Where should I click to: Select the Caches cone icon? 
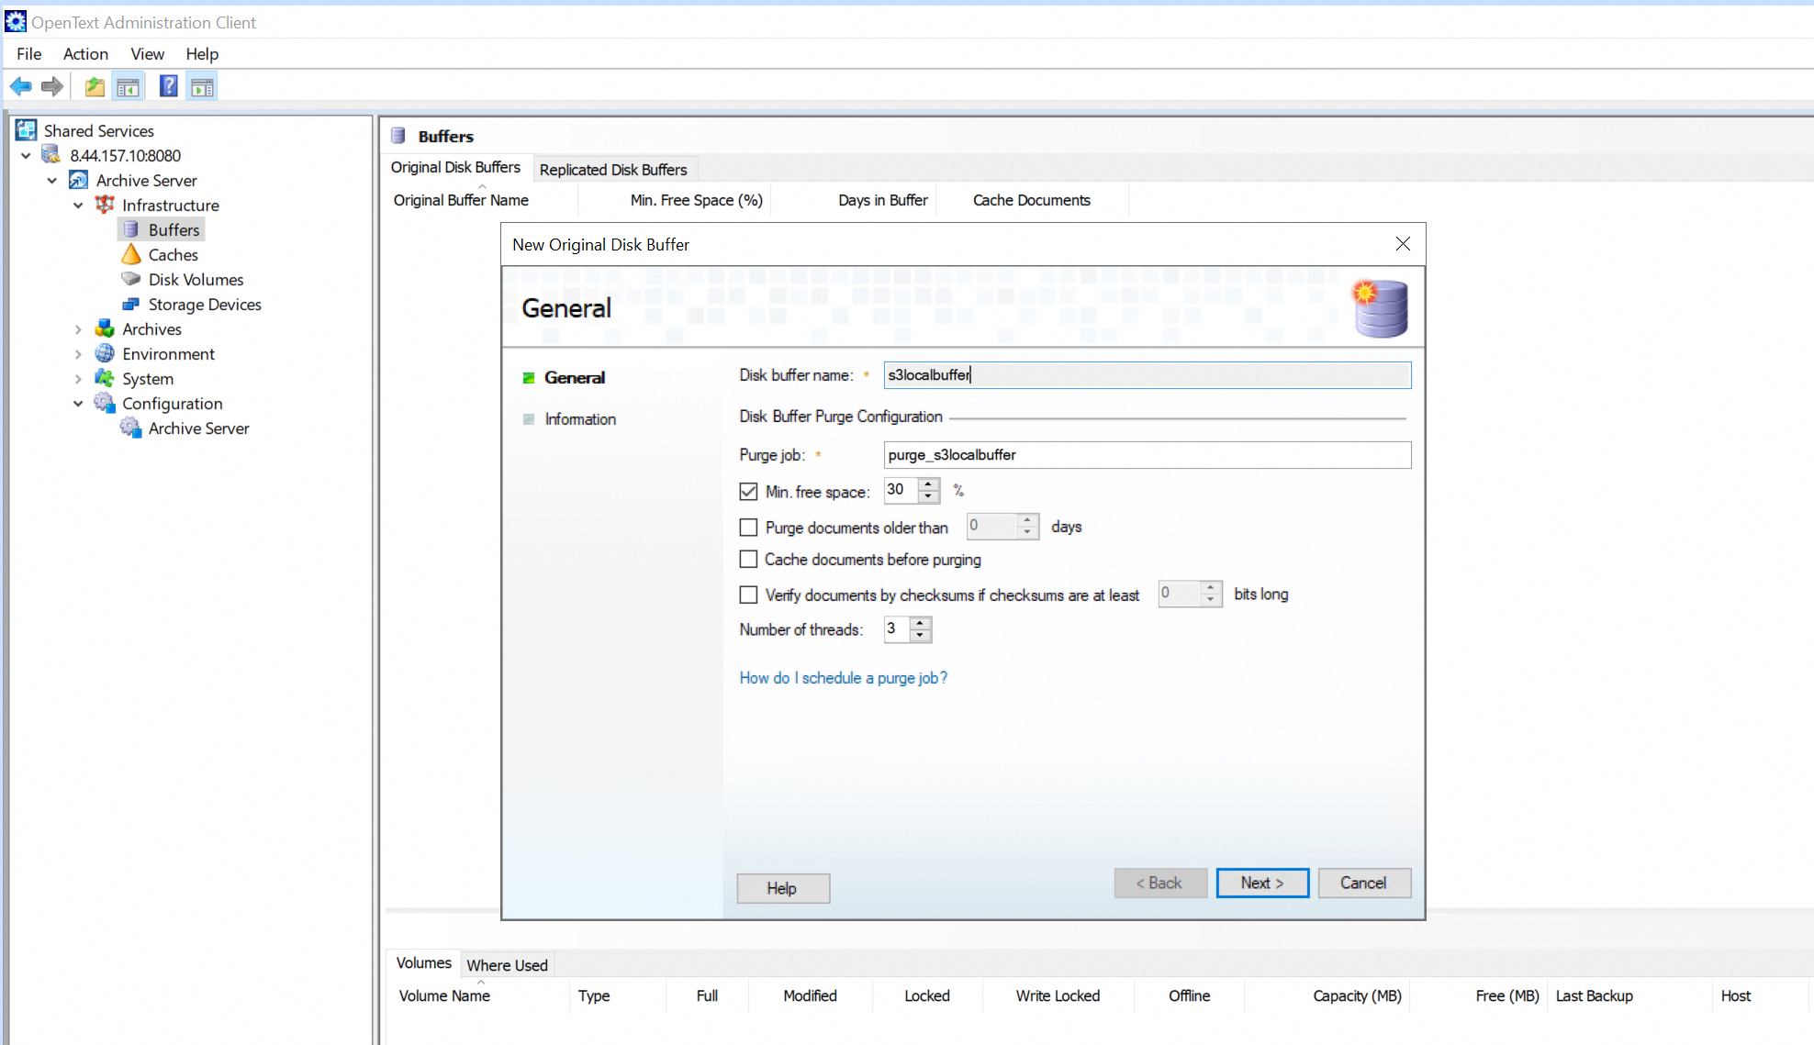131,254
